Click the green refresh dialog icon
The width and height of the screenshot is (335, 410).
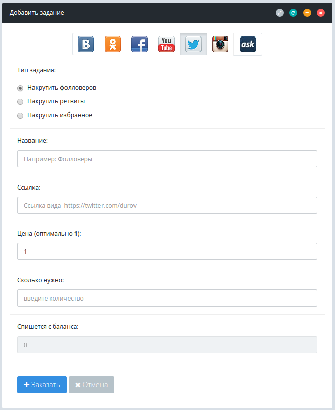coord(293,13)
